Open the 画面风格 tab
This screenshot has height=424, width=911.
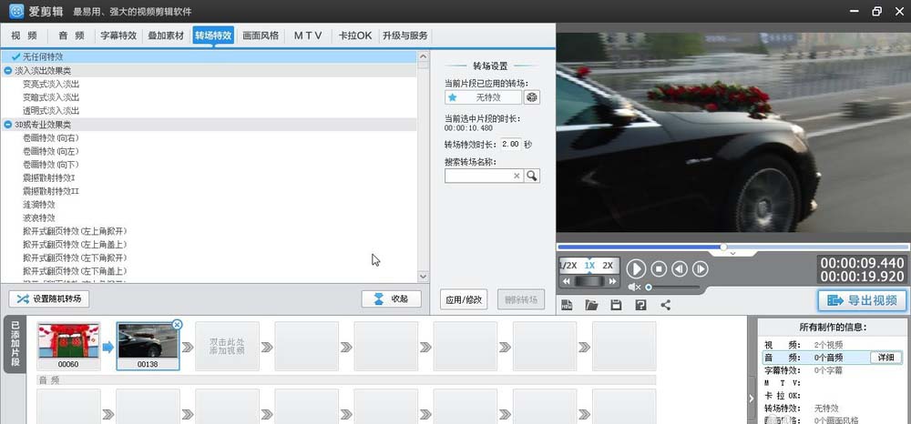click(260, 35)
